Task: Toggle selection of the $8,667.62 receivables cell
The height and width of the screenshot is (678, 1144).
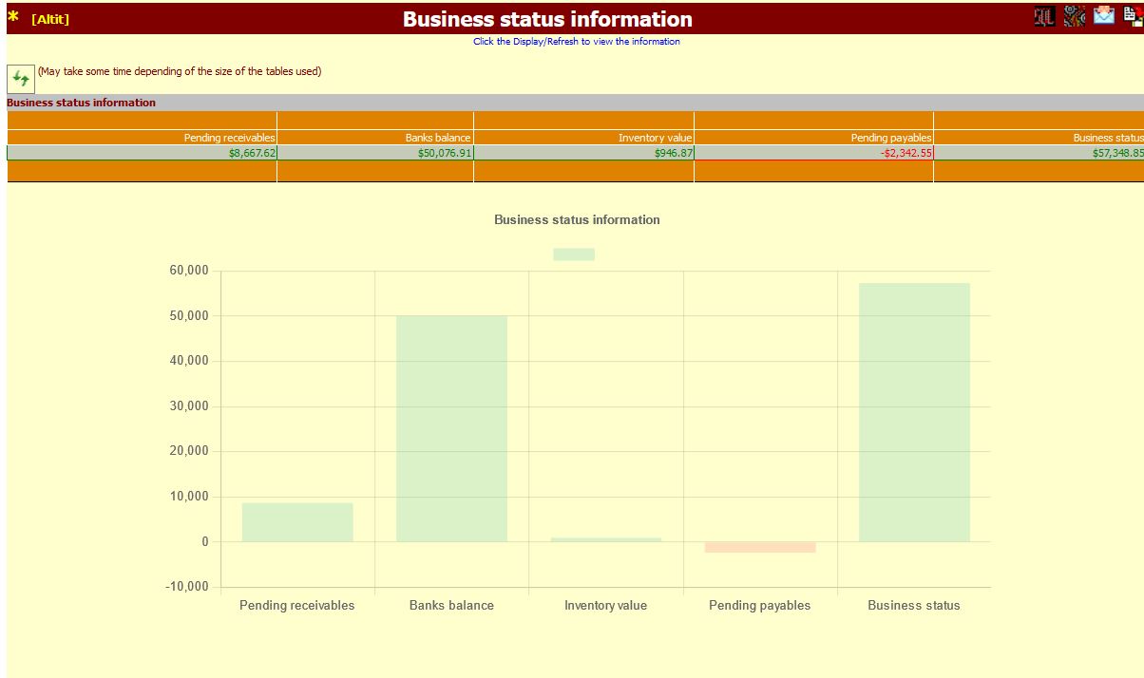Action: 141,152
